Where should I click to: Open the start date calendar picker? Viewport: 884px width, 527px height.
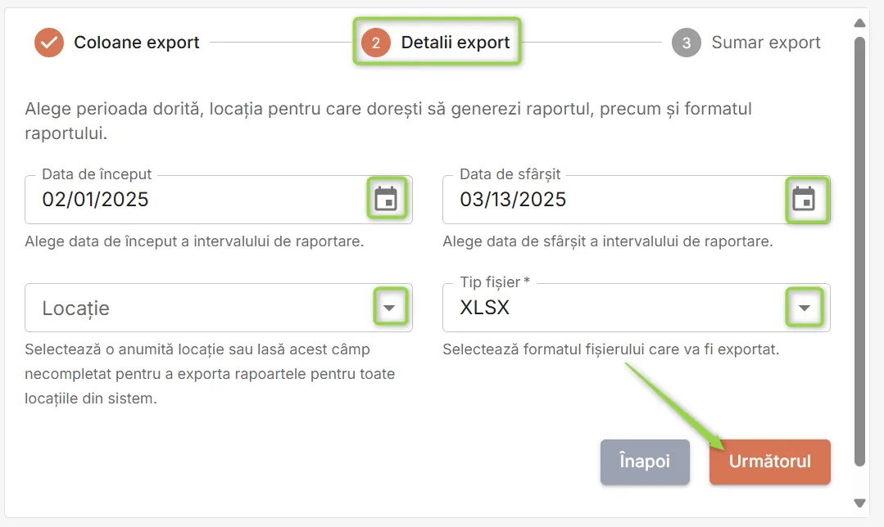click(386, 199)
